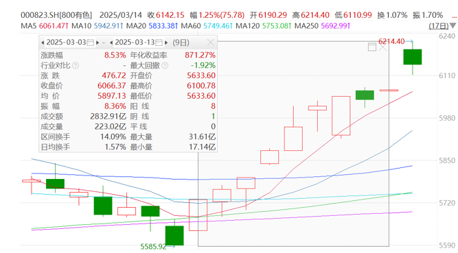
Task: Click the 最小量 17.14亿 value
Action: coord(202,147)
